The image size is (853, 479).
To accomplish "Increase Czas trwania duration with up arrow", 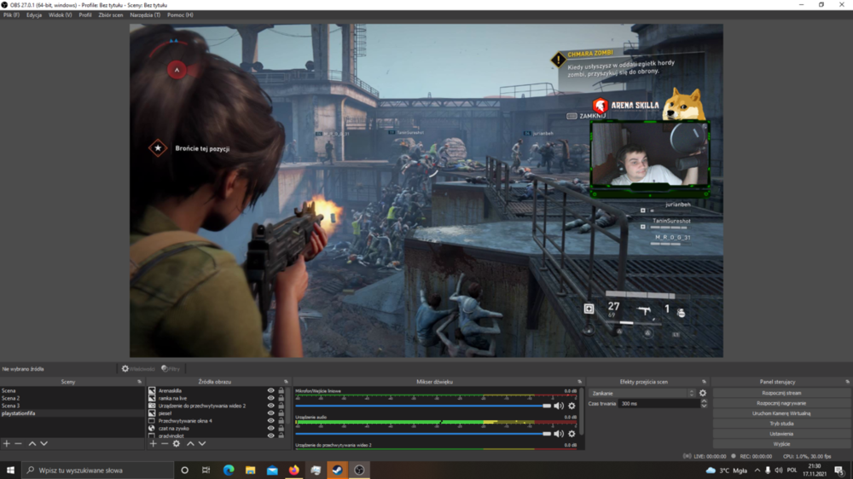I will 704,401.
